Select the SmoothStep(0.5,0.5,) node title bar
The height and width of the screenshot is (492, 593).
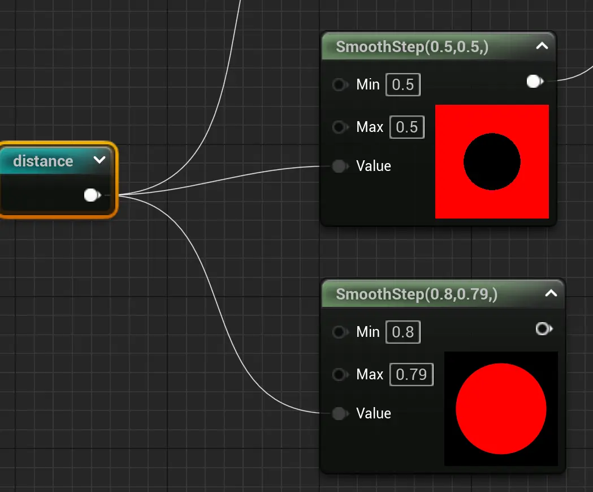[x=413, y=46]
